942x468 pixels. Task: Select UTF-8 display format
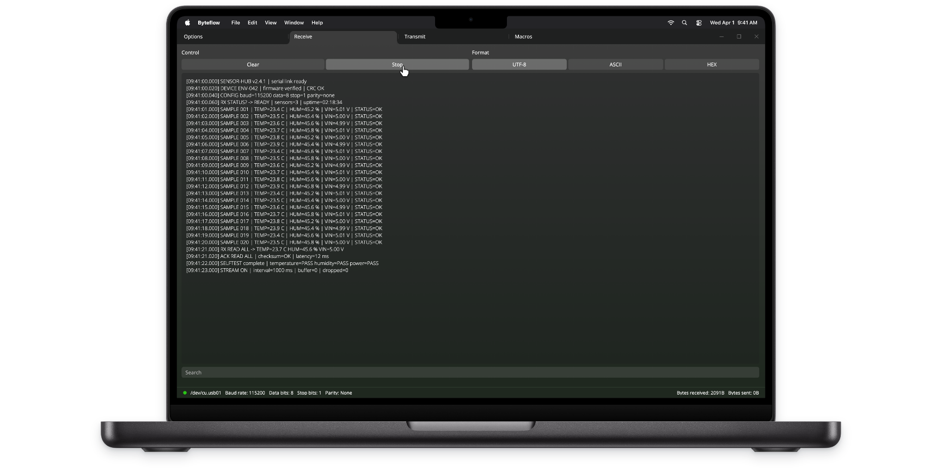(519, 65)
